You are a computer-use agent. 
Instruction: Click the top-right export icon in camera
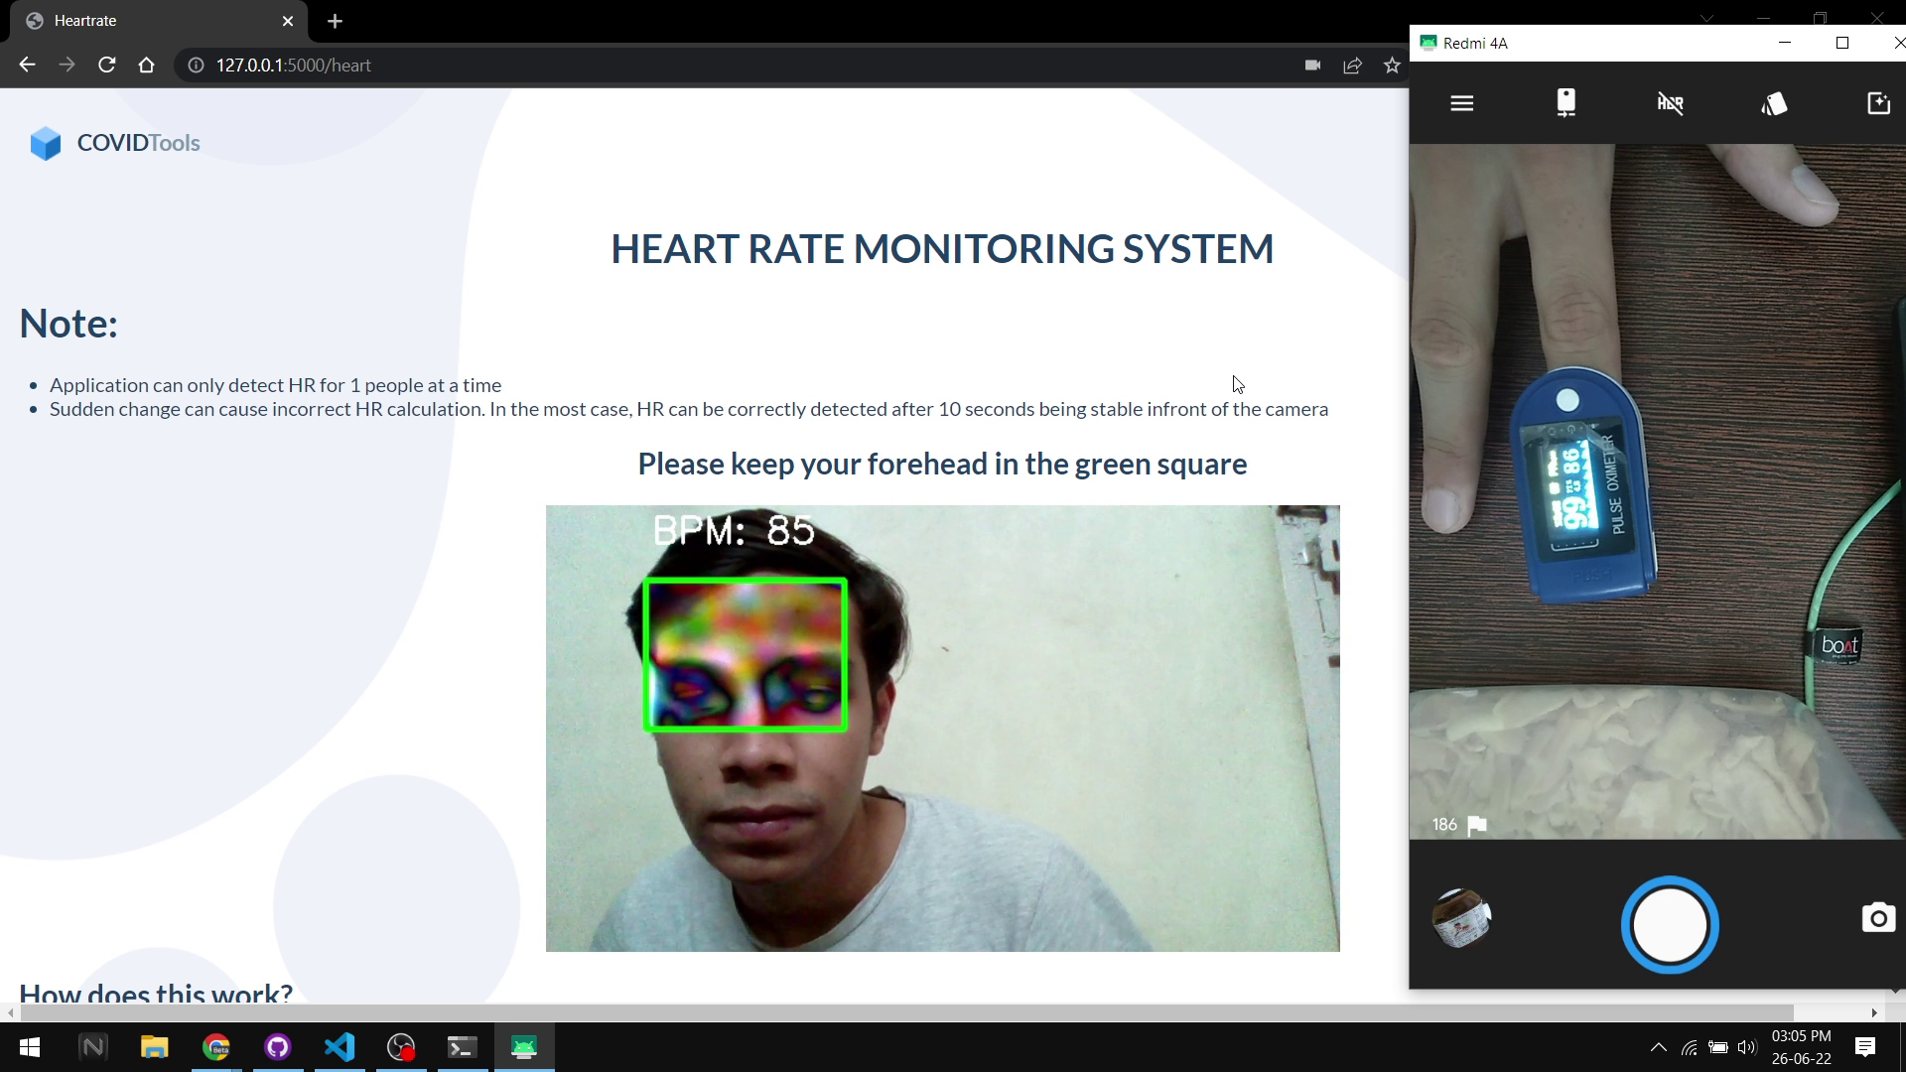click(1878, 103)
